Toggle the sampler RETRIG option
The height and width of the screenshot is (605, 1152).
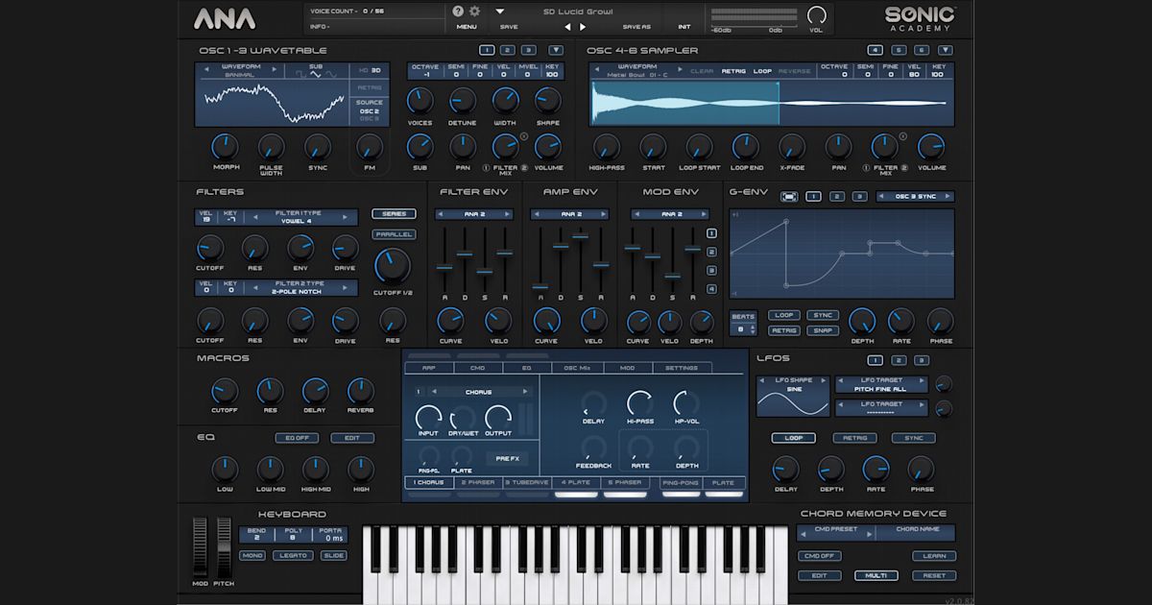point(733,71)
